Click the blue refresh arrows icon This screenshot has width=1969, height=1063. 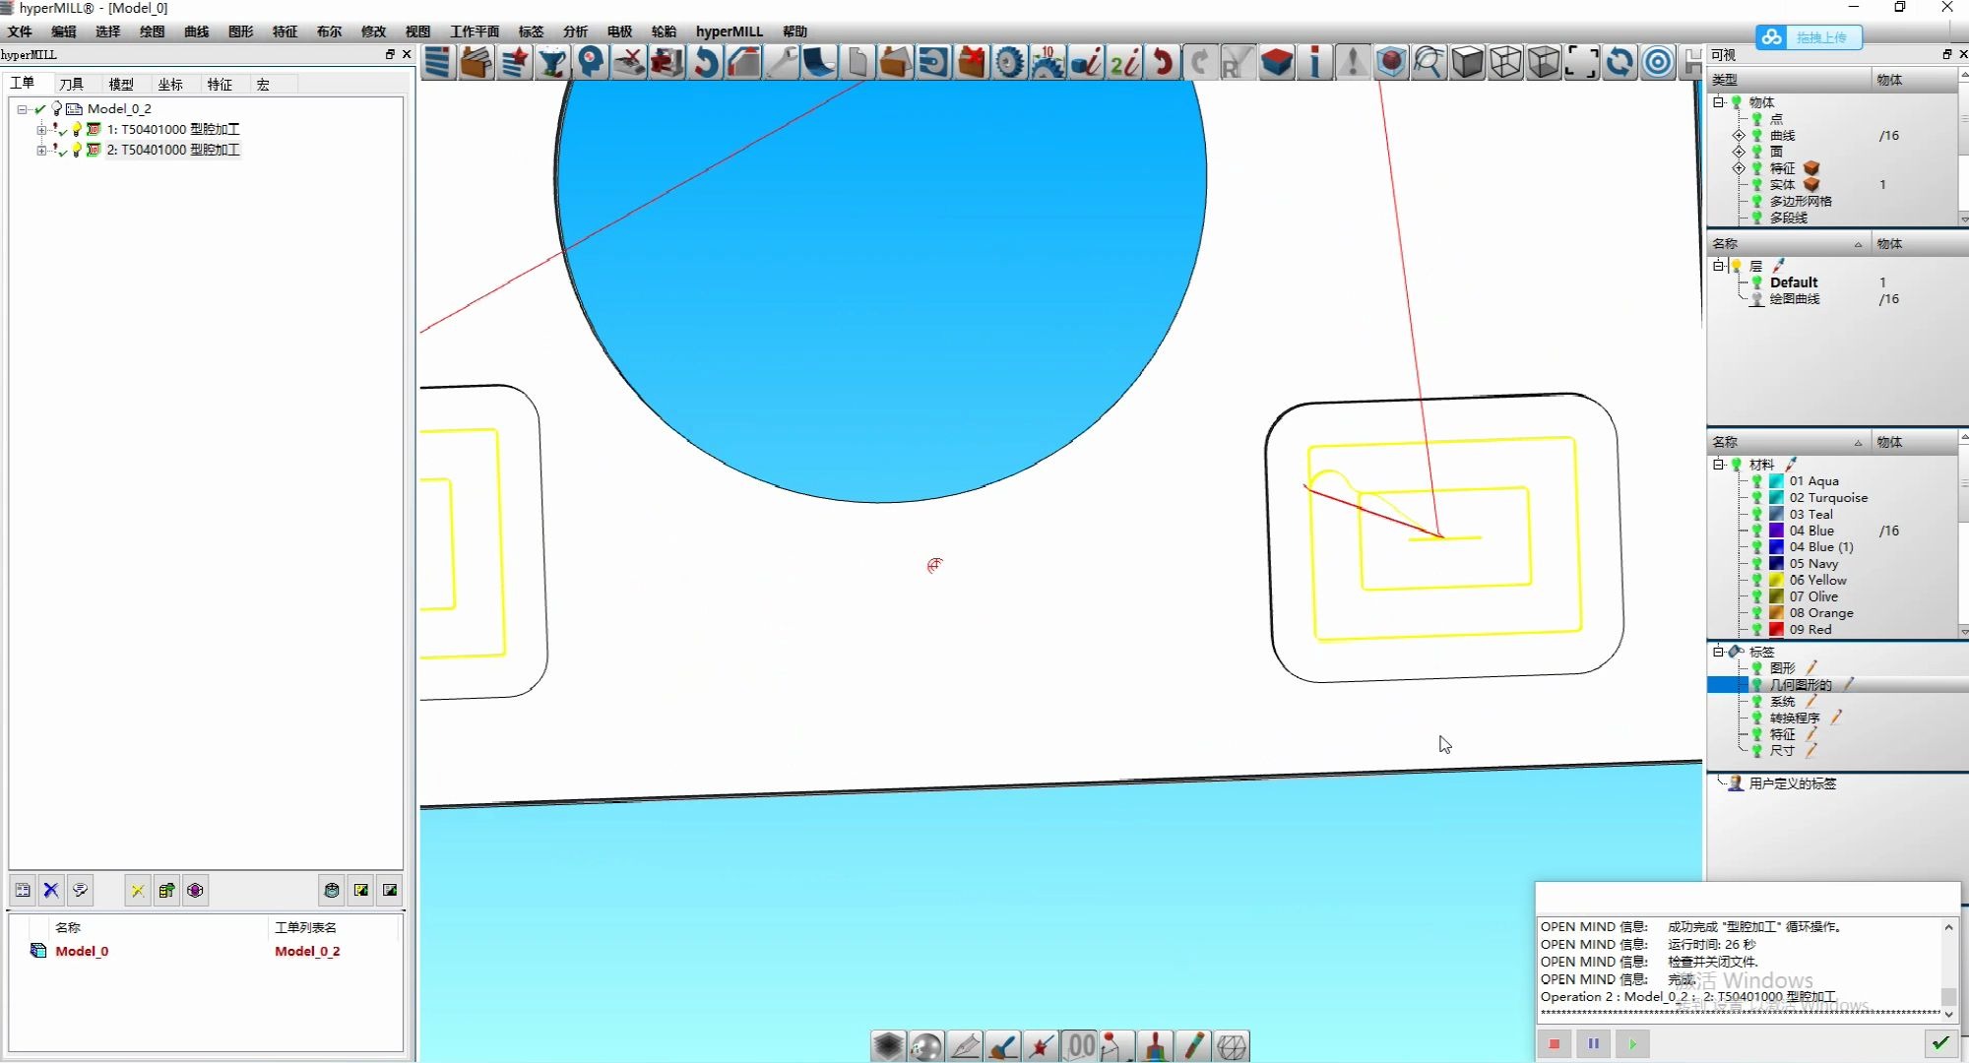coord(1620,63)
